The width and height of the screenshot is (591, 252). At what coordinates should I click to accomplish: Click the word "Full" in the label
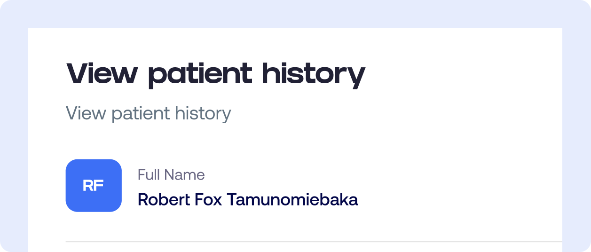tap(147, 175)
